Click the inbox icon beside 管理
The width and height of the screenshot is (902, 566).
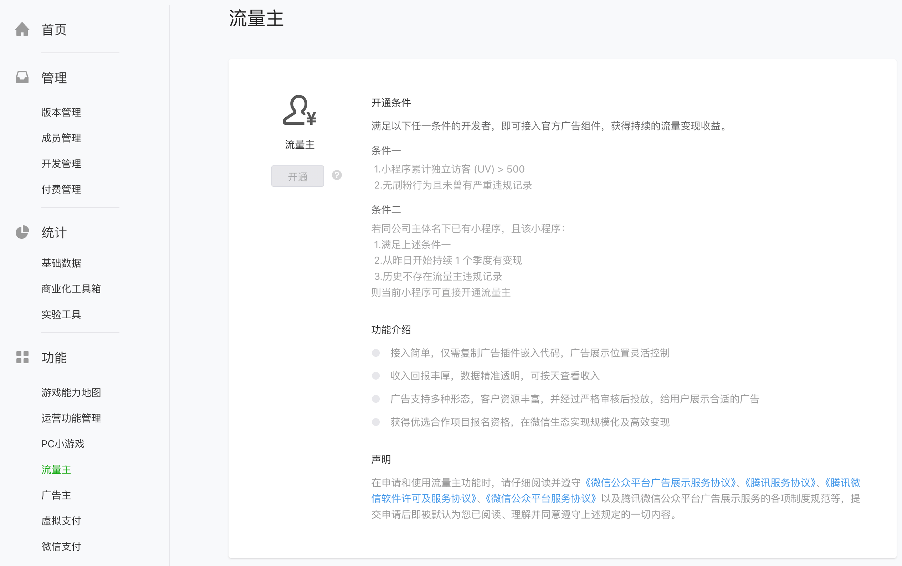pos(22,77)
